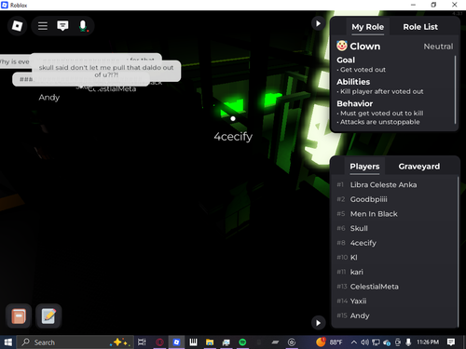Screen dimensions: 466x349
Task: Open the 88°F weather widget
Action: pos(329,342)
